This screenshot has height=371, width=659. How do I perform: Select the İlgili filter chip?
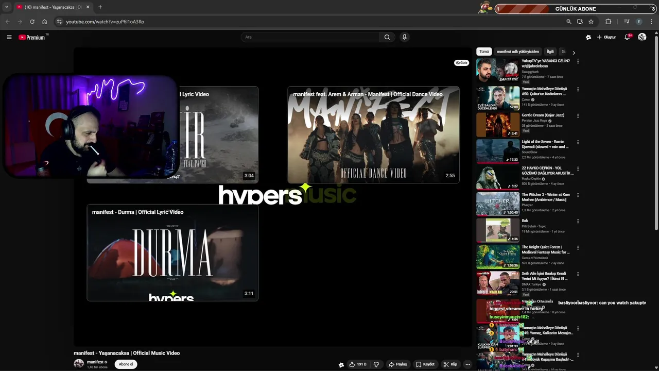click(550, 52)
